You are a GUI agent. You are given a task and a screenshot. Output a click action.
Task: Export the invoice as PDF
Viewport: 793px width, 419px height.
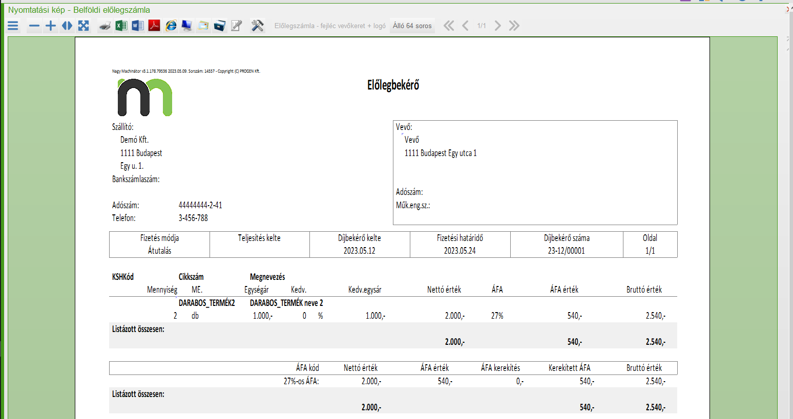pos(154,26)
